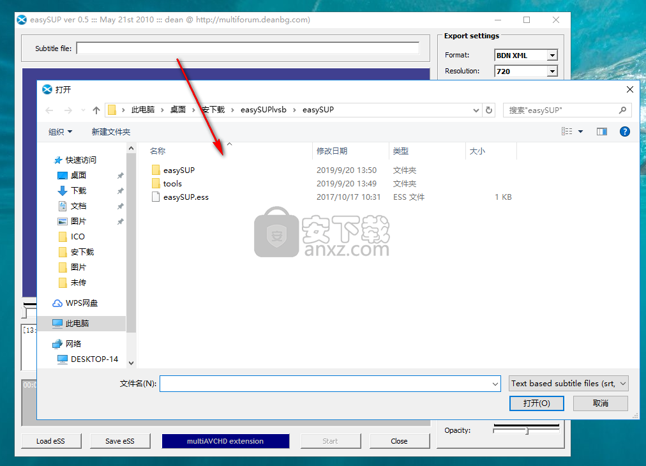Screen dimensions: 646x466
Task: Click the refresh icon beside address bar
Action: click(x=489, y=110)
